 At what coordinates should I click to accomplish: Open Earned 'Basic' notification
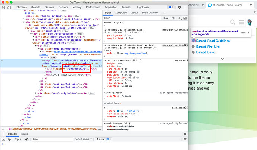tap(206, 52)
